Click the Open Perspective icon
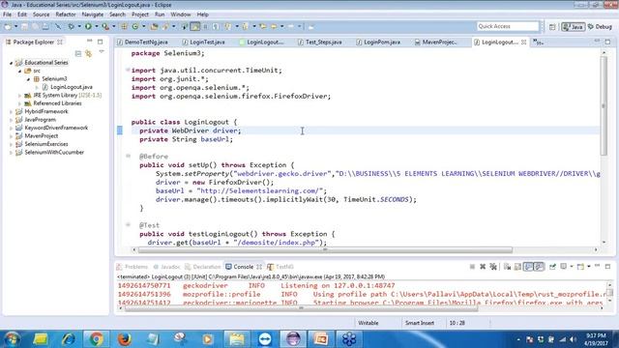Image resolution: width=619 pixels, height=348 pixels. pos(552,27)
